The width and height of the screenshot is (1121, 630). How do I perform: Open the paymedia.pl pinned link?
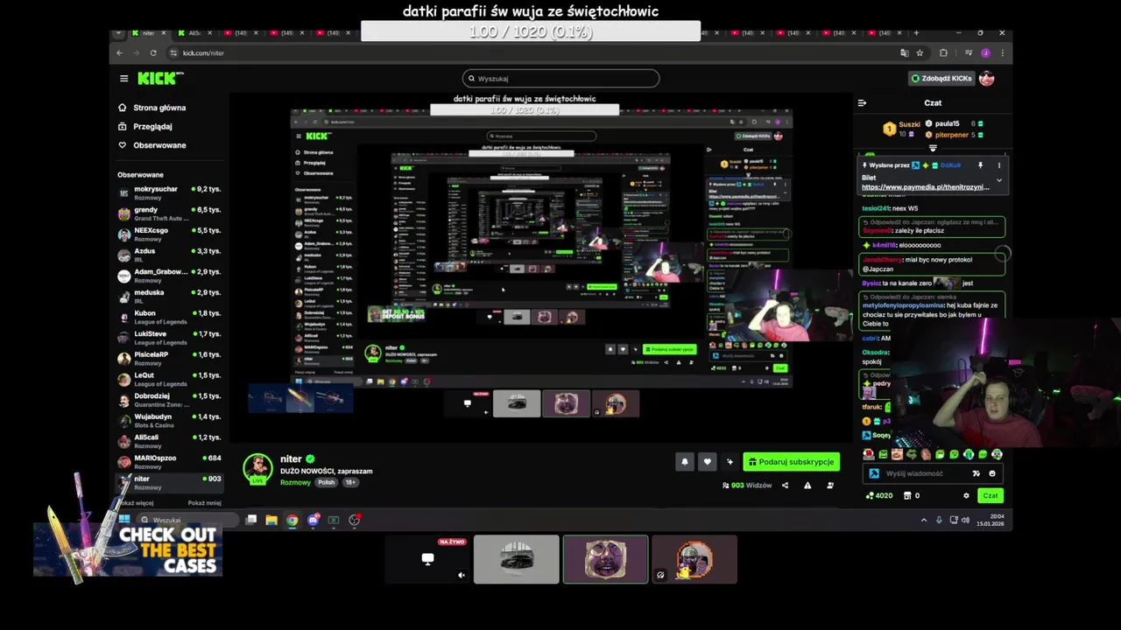click(x=925, y=187)
